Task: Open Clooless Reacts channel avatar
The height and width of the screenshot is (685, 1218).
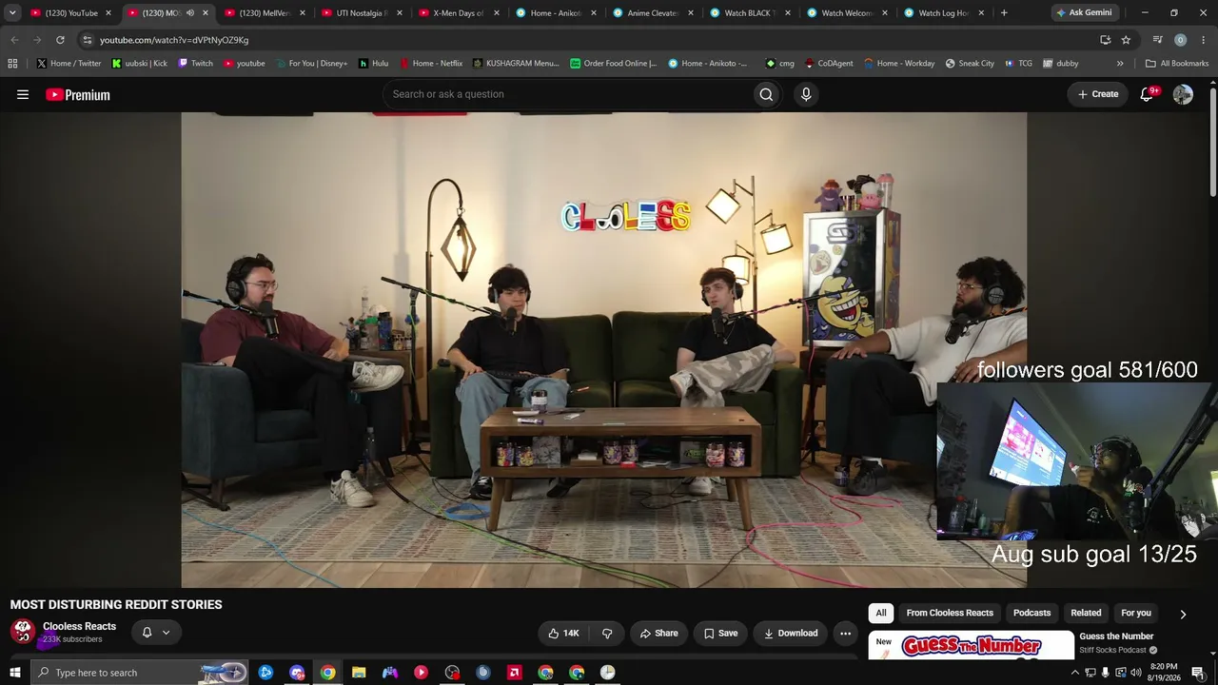Action: click(x=23, y=632)
